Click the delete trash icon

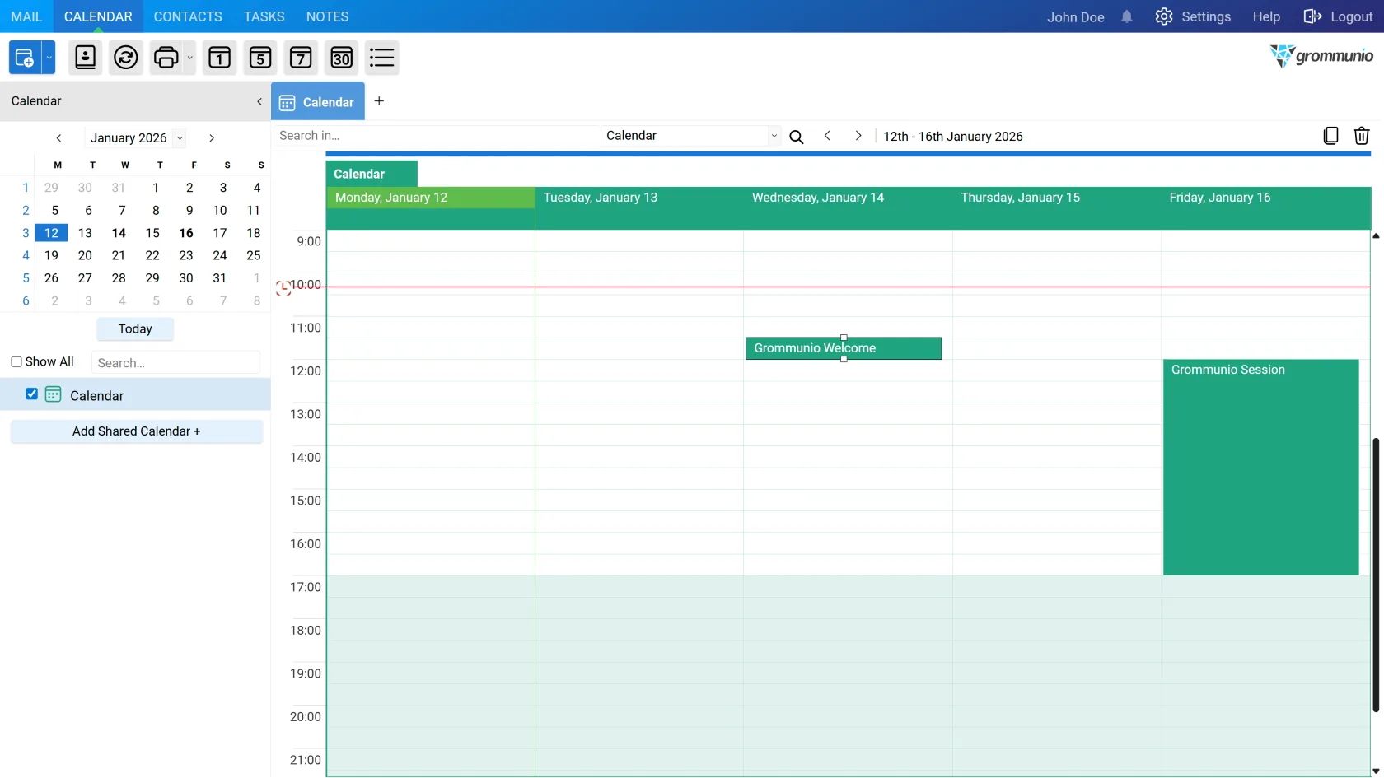[1362, 136]
